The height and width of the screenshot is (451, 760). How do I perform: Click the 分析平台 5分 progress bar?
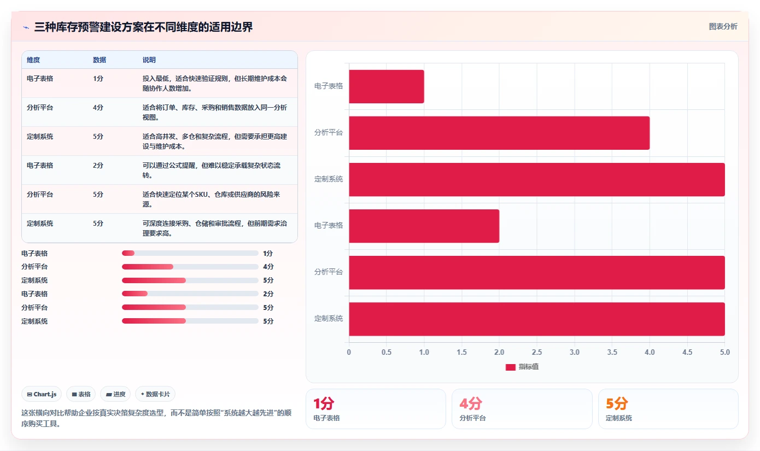[x=190, y=307]
